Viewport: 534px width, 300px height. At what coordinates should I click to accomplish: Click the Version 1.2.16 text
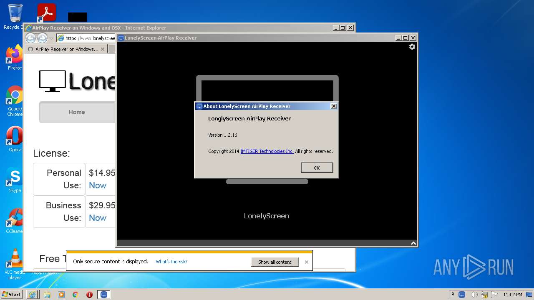(223, 135)
